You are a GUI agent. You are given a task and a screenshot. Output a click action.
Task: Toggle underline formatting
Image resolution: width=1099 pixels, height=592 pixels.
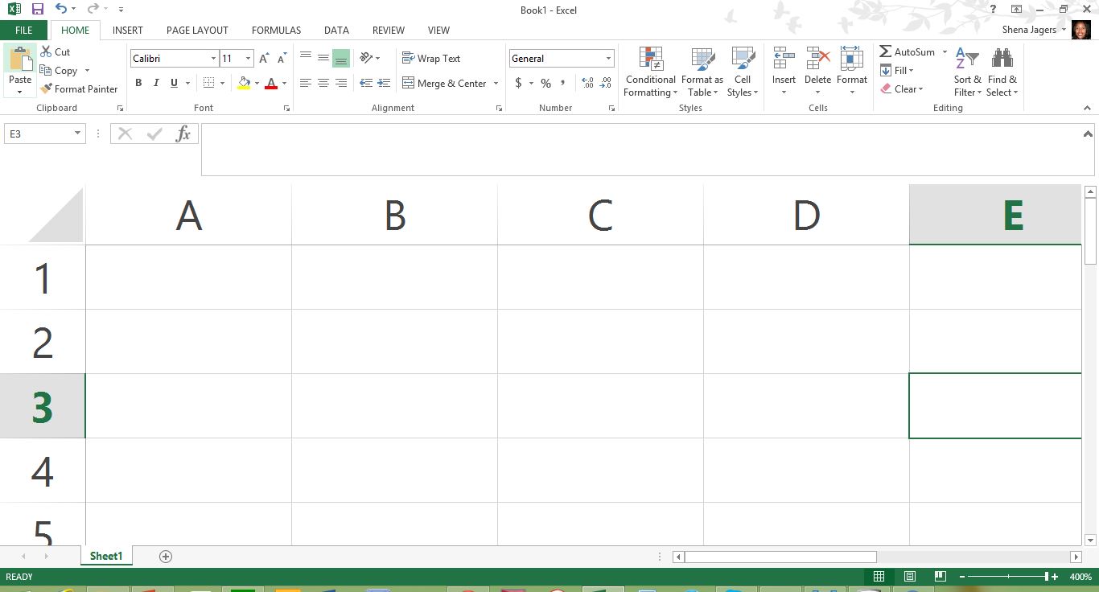pyautogui.click(x=174, y=83)
